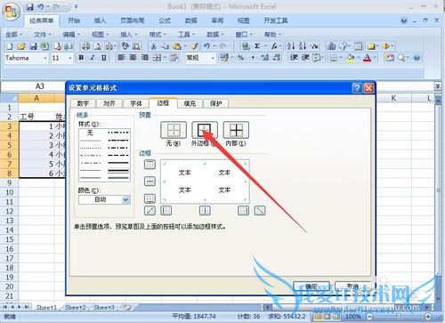Viewport: 445px width, 323px height.
Task: Expand the 文件 classic menu
Action: tap(43, 35)
